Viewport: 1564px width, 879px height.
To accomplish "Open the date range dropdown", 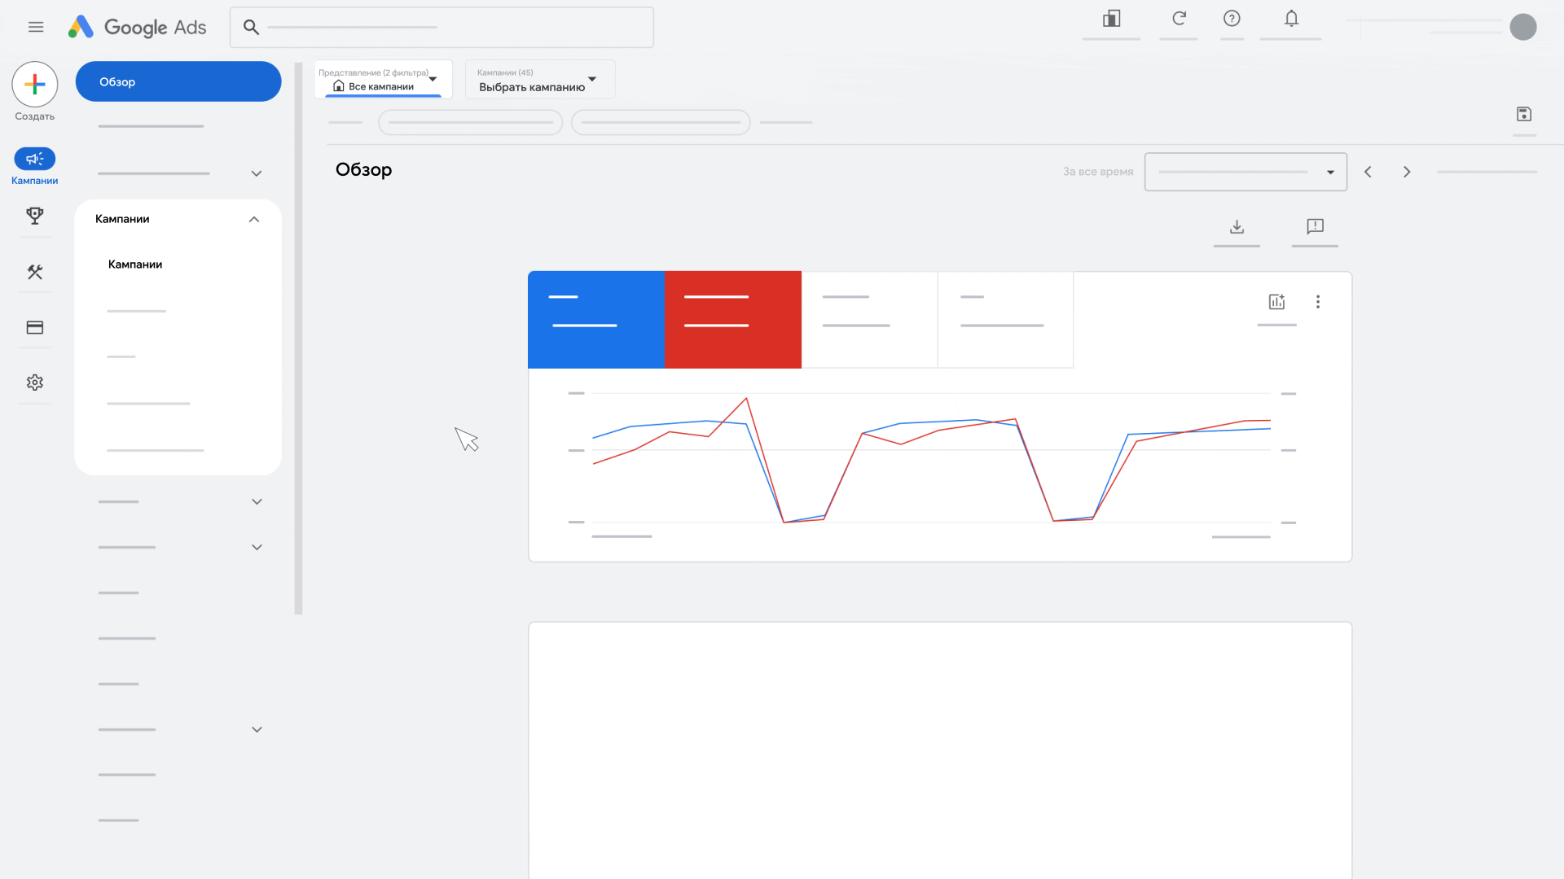I will (1245, 172).
